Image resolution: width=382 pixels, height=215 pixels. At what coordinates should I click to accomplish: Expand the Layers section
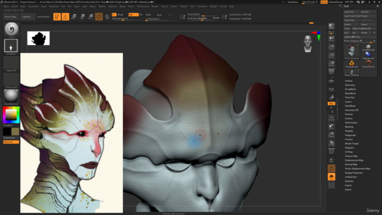click(348, 102)
